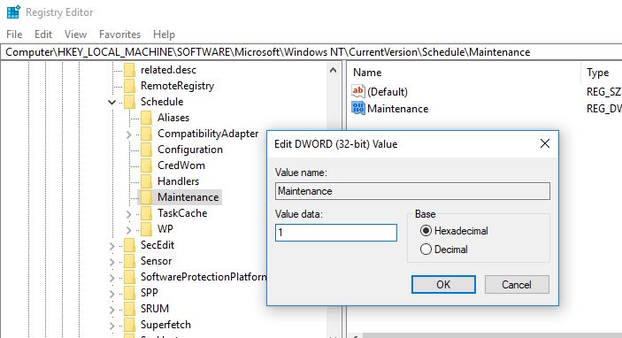
Task: Select the TaskCache folder icon
Action: coord(146,213)
